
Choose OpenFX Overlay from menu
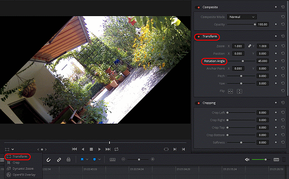click(24, 175)
